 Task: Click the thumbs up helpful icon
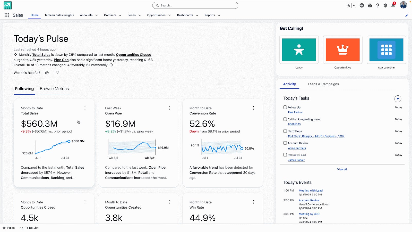47,73
